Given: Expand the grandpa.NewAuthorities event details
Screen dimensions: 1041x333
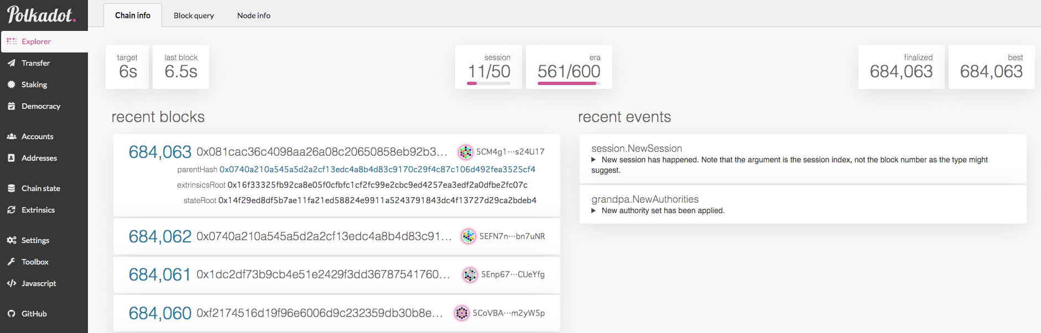Looking at the screenshot, I should (594, 210).
